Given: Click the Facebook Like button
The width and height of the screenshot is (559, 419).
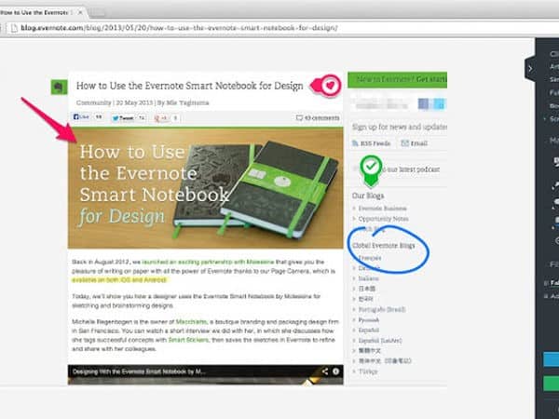Looking at the screenshot, I should coord(81,117).
